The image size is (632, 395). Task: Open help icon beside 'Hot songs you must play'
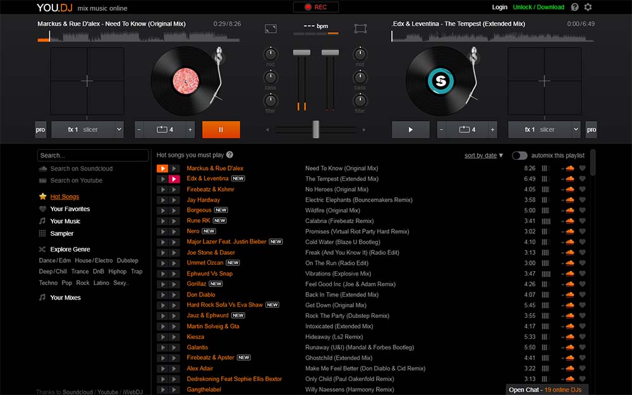[x=230, y=155]
